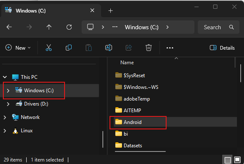244x164 pixels.
Task: Switch to large thumbnails view icon
Action: tap(237, 160)
